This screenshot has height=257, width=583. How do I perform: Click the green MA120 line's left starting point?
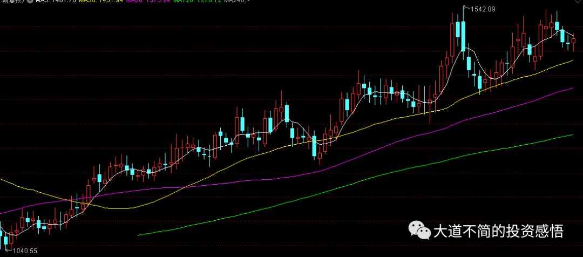[x=138, y=235]
